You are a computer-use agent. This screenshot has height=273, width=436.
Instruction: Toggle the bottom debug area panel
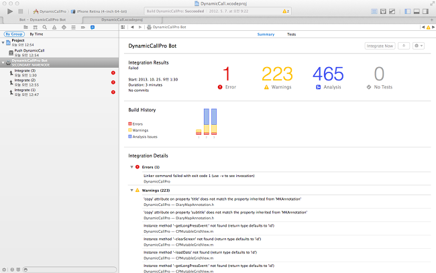tap(417, 11)
